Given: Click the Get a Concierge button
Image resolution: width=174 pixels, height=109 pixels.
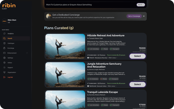Looking at the screenshot, I should [134, 16].
